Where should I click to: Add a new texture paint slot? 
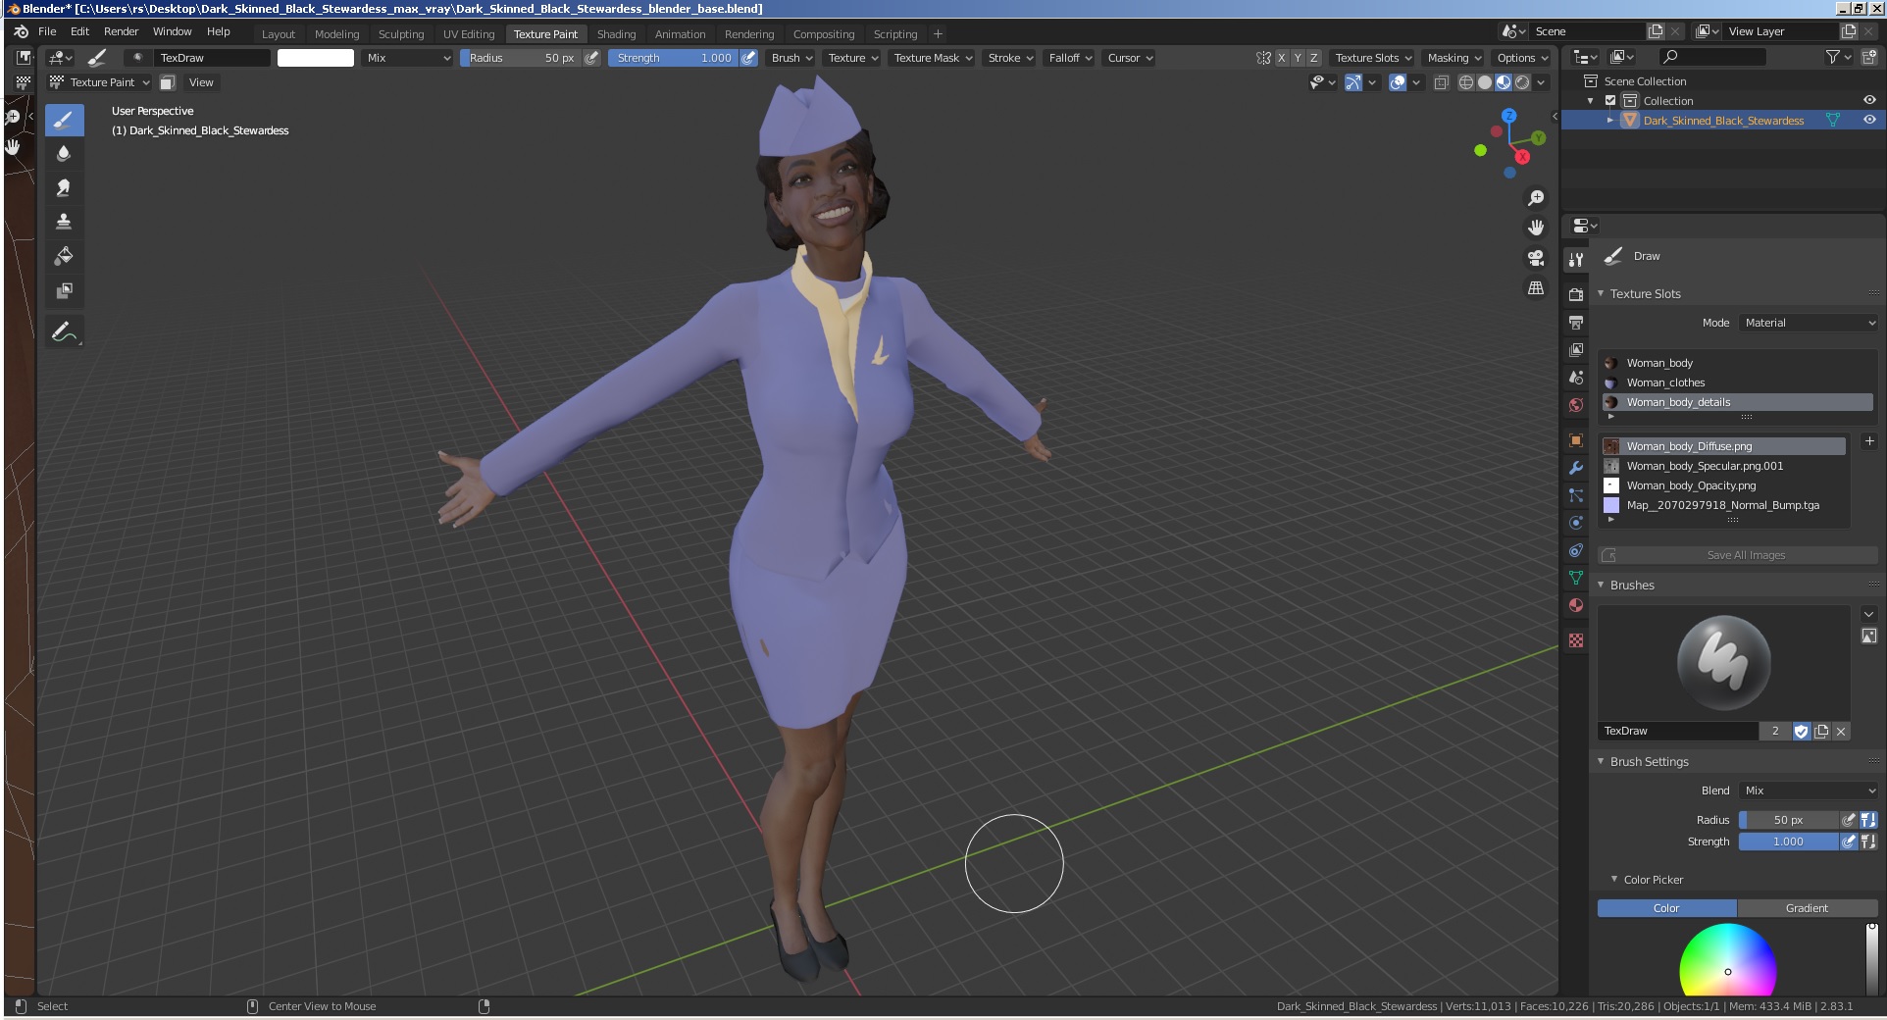click(x=1868, y=441)
